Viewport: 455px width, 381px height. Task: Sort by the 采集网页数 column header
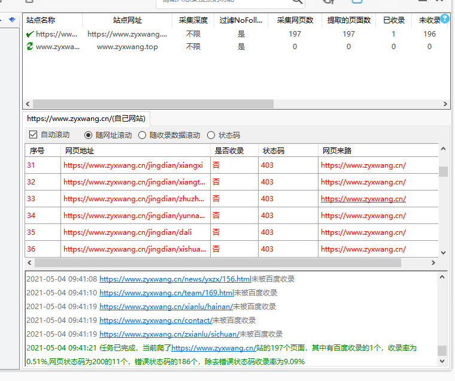click(295, 20)
